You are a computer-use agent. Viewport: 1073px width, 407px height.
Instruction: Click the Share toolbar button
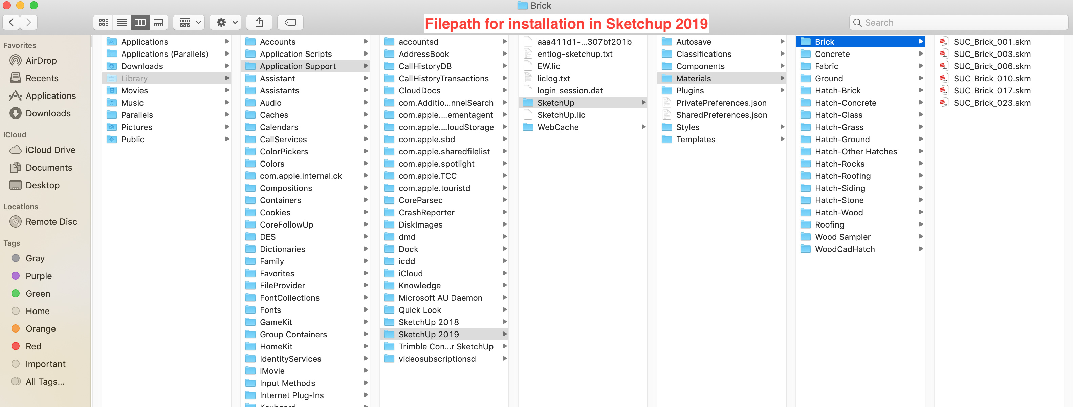259,22
